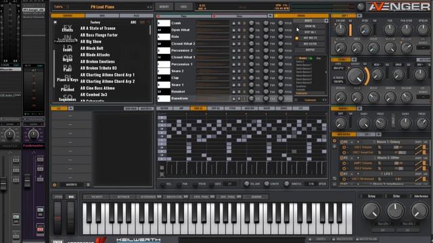This screenshot has width=433, height=243.
Task: Click the Avenger logo
Action: coord(399,7)
